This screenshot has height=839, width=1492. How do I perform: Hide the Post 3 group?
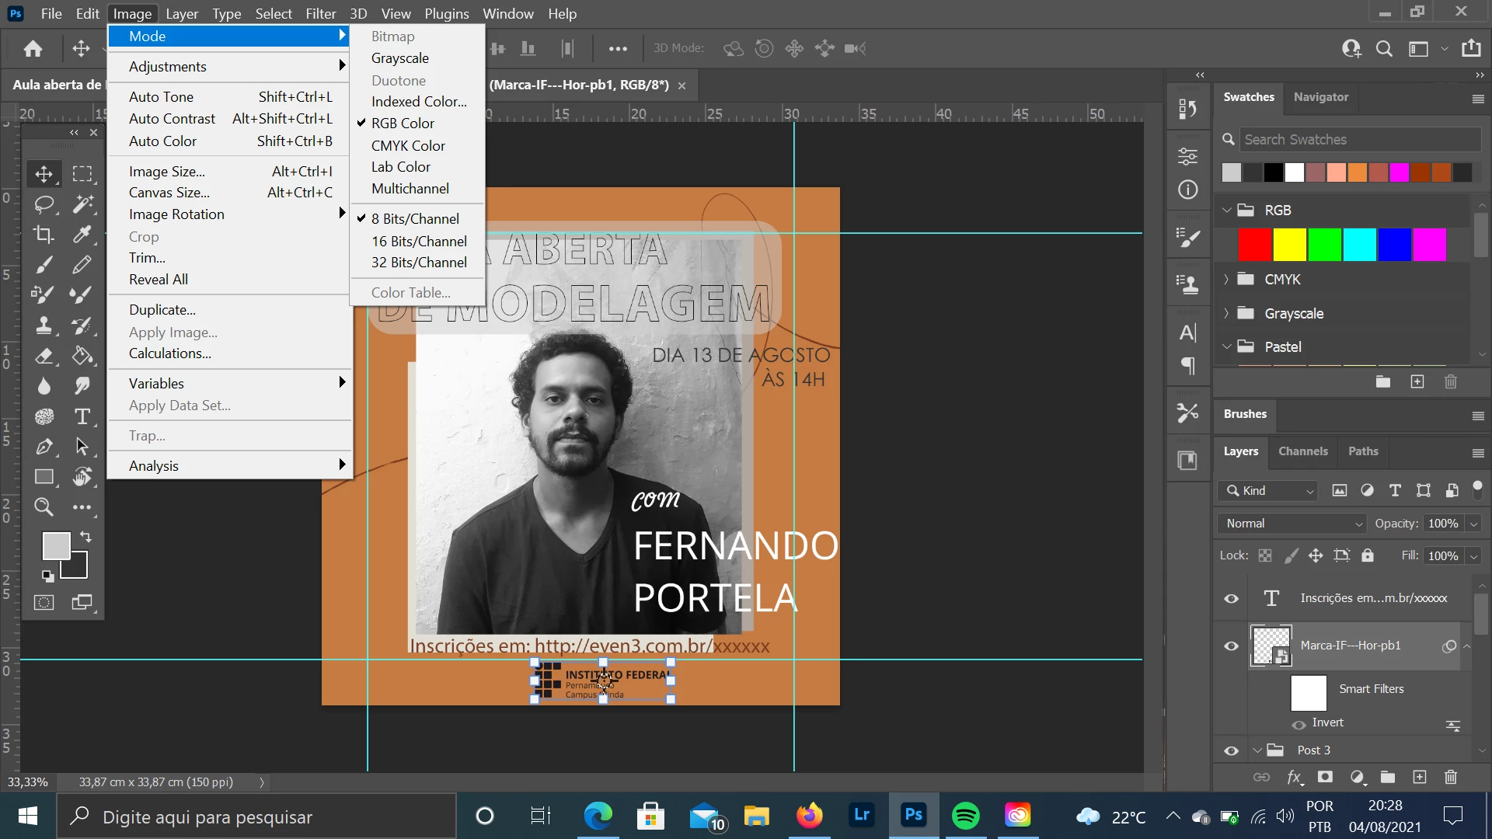(1231, 750)
